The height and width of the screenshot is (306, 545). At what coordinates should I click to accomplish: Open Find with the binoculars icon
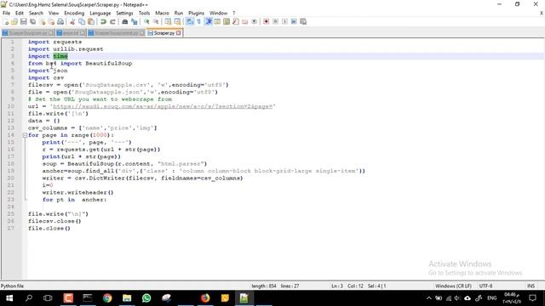click(x=125, y=21)
